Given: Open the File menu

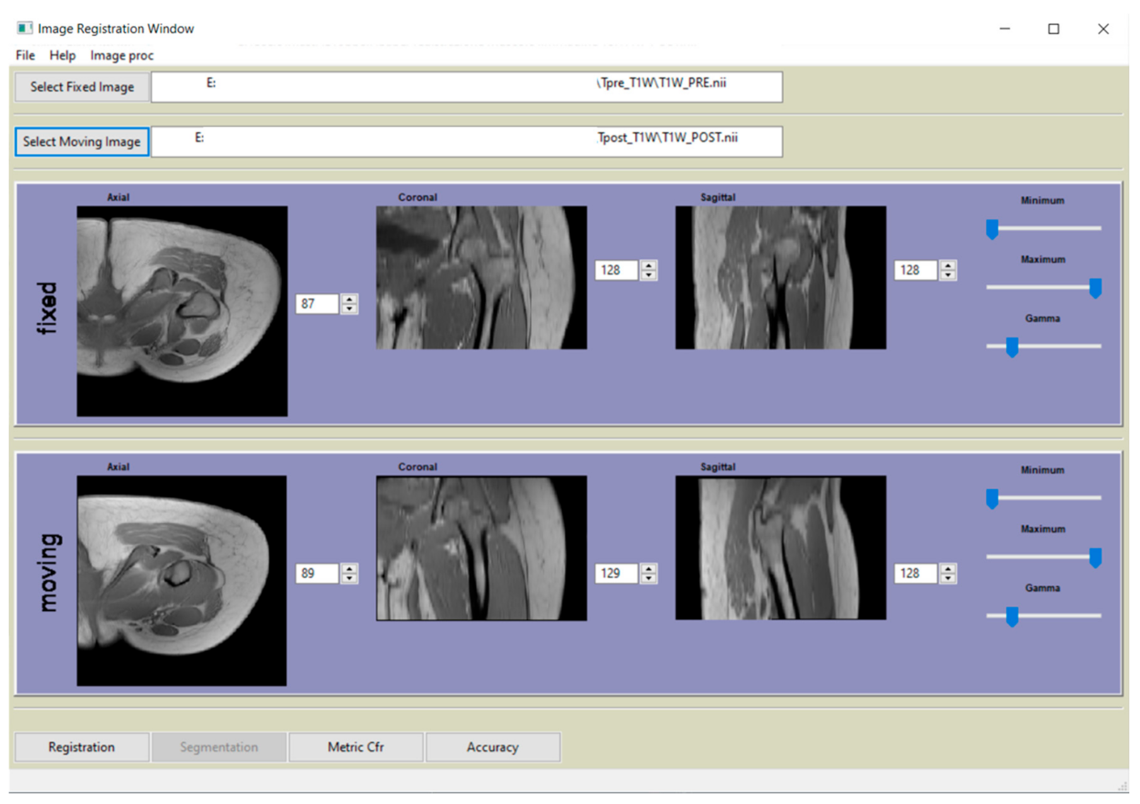Looking at the screenshot, I should 25,55.
